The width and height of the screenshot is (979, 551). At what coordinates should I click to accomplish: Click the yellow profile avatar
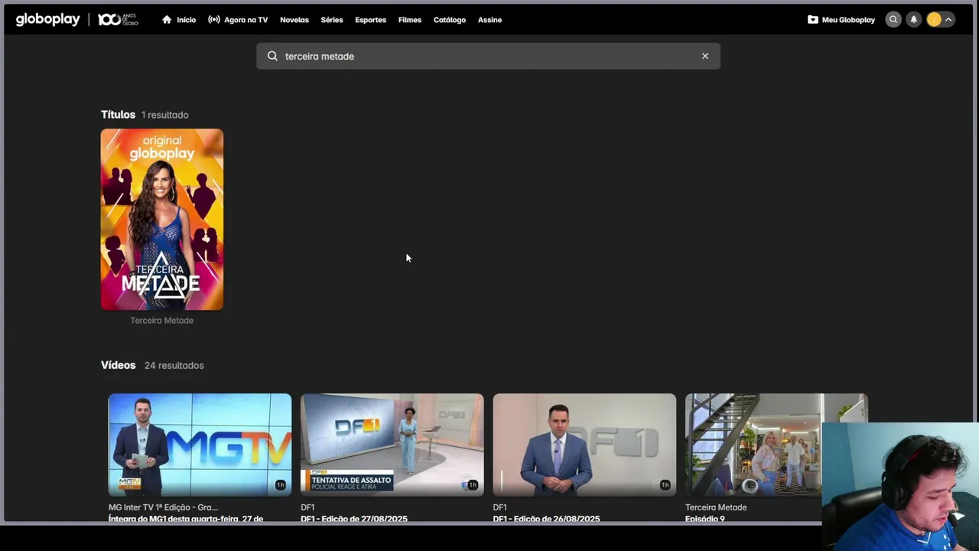(934, 20)
